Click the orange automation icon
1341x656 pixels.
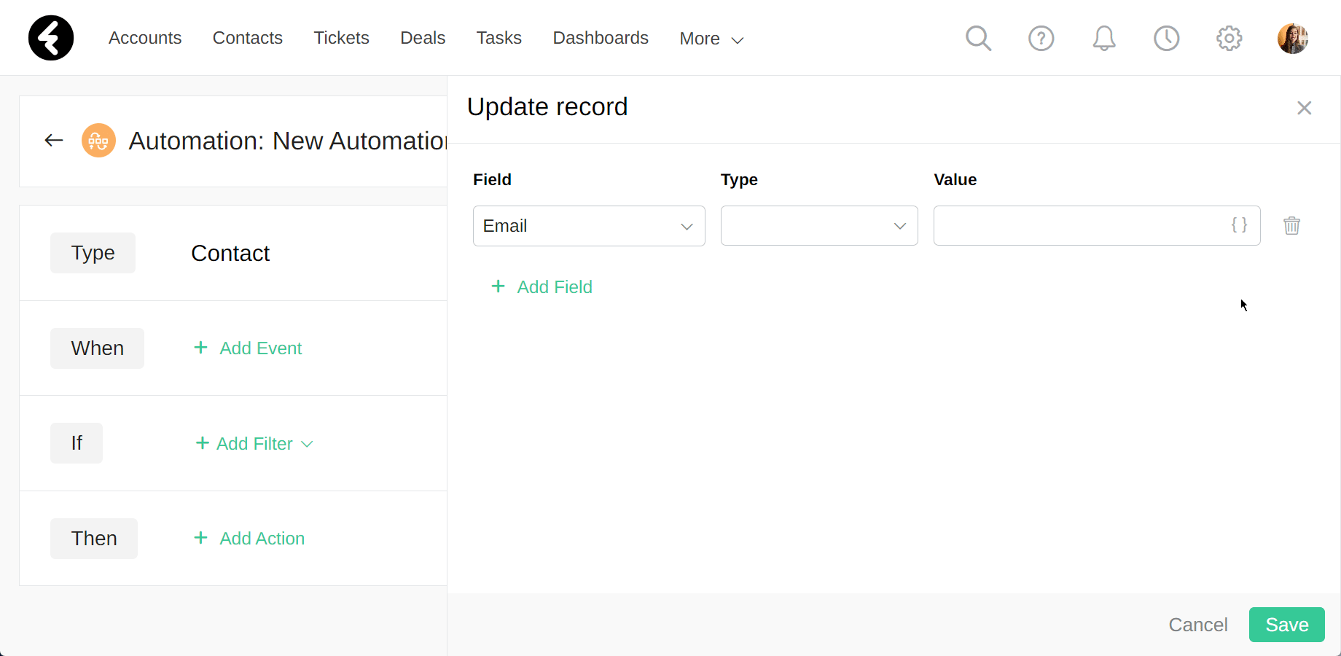[98, 140]
